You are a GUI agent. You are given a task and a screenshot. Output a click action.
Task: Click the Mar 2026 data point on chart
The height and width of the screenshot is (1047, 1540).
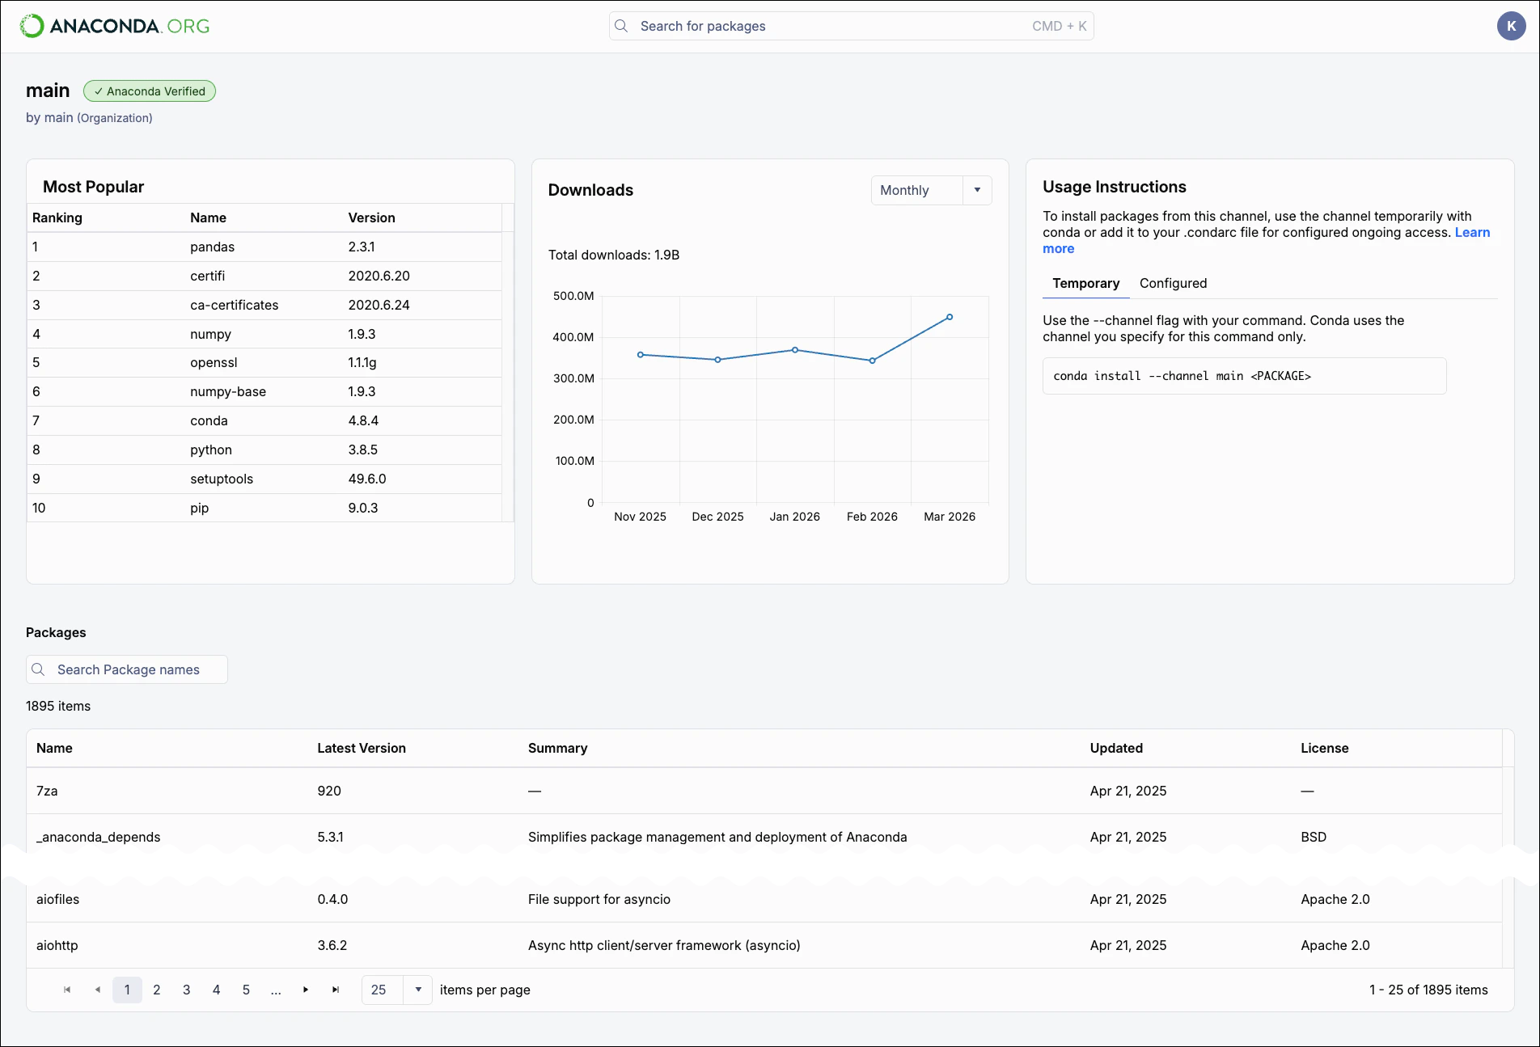(950, 317)
